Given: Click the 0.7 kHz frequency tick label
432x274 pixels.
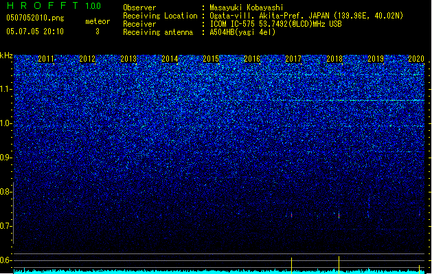Looking at the screenshot, I should pyautogui.click(x=6, y=226).
